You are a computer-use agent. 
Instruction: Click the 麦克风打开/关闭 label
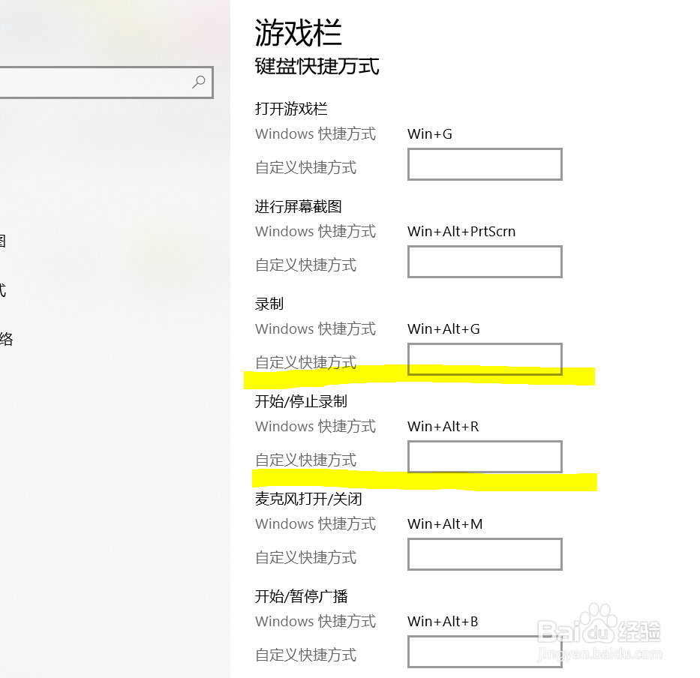tap(308, 499)
